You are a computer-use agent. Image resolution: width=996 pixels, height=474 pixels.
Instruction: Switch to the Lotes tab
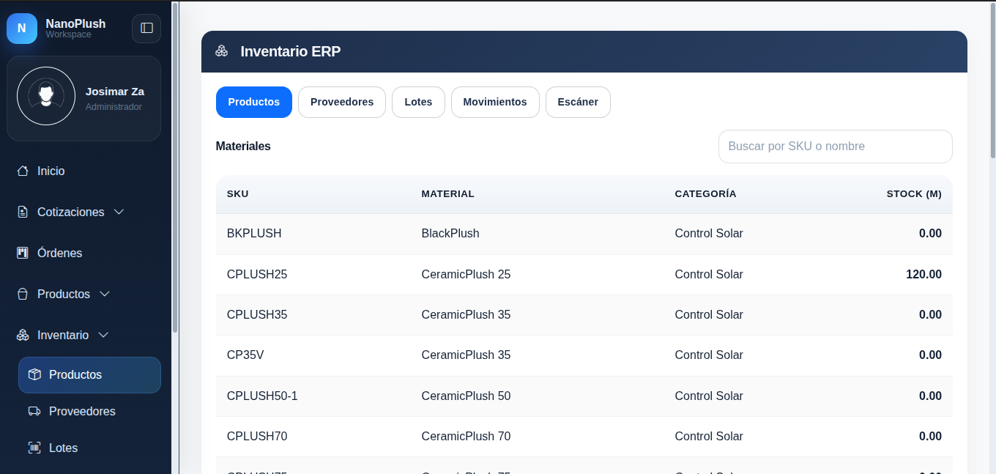[418, 102]
